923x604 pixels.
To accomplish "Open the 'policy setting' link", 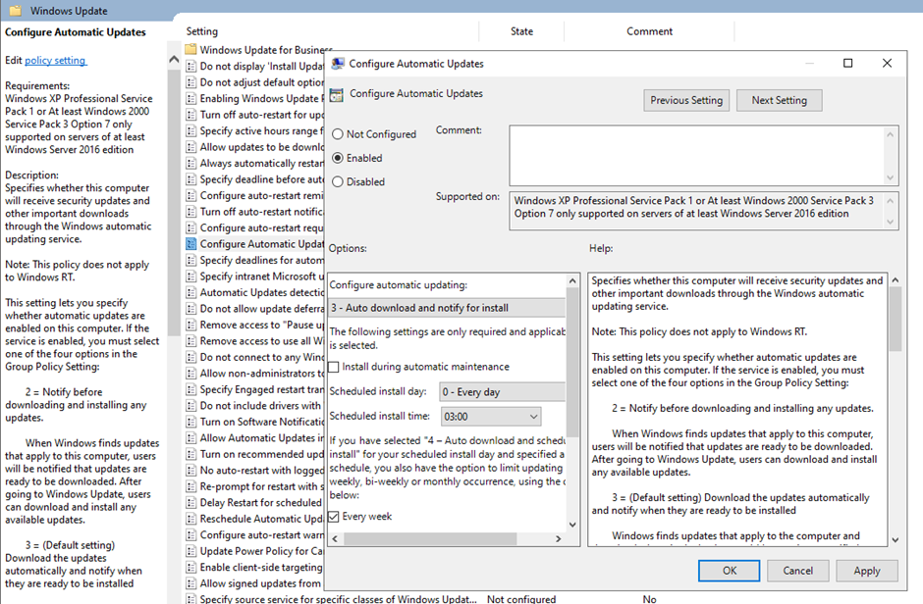I will coord(55,60).
